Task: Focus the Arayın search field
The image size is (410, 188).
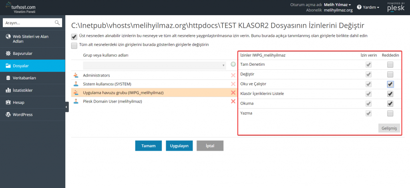Action: [x=28, y=23]
